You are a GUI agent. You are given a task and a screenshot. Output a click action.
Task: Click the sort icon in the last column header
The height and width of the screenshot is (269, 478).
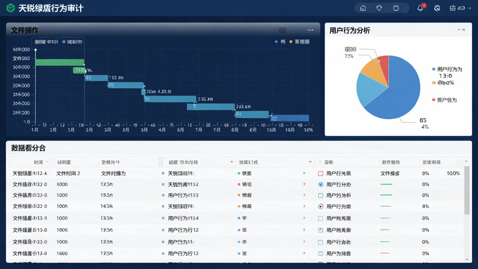(458, 162)
